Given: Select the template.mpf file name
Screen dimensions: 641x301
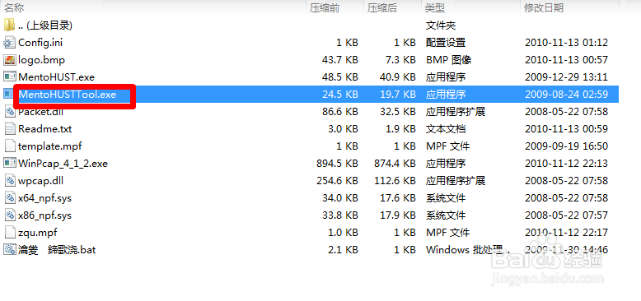Looking at the screenshot, I should click(x=50, y=146).
